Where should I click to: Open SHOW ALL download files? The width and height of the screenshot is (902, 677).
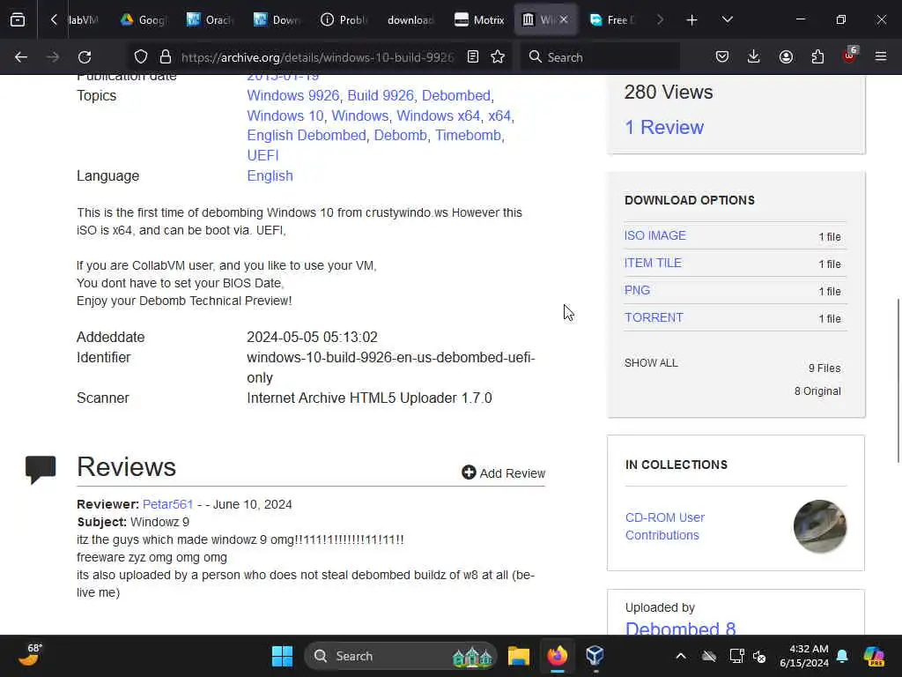651,363
